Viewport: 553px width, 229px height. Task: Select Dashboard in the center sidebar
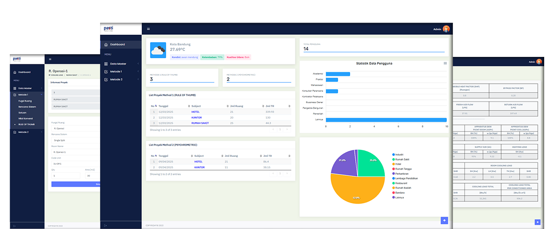(x=120, y=44)
